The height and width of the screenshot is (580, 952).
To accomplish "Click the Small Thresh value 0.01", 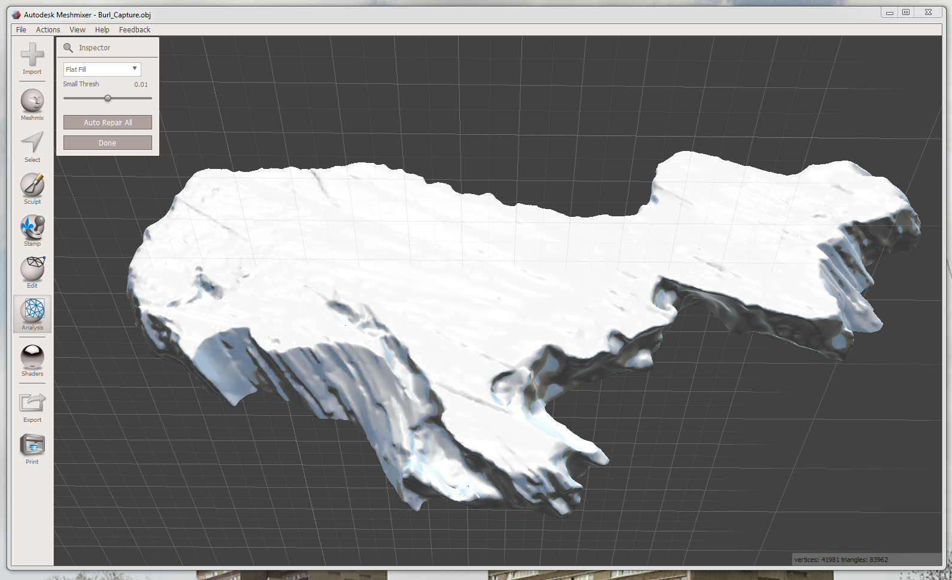I will 141,84.
